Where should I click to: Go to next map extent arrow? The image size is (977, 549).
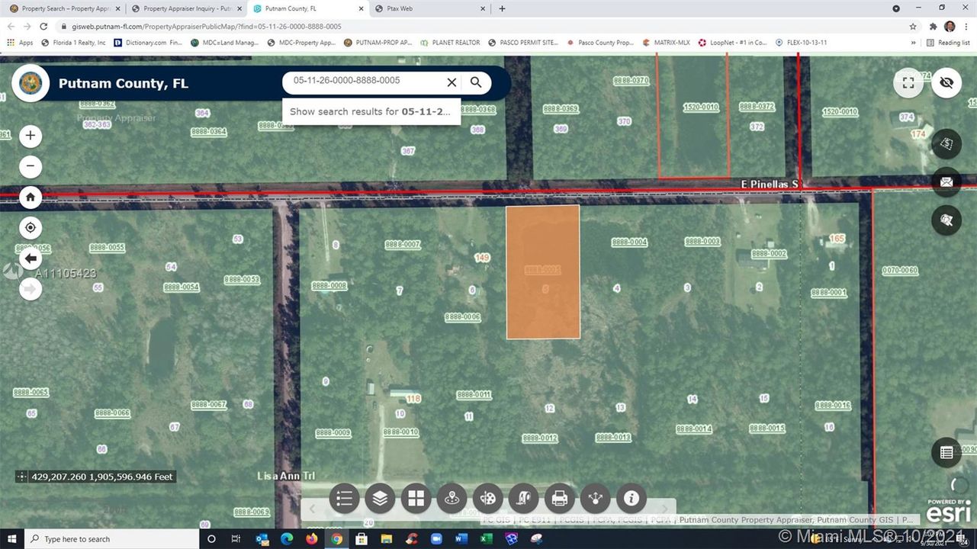(x=31, y=288)
